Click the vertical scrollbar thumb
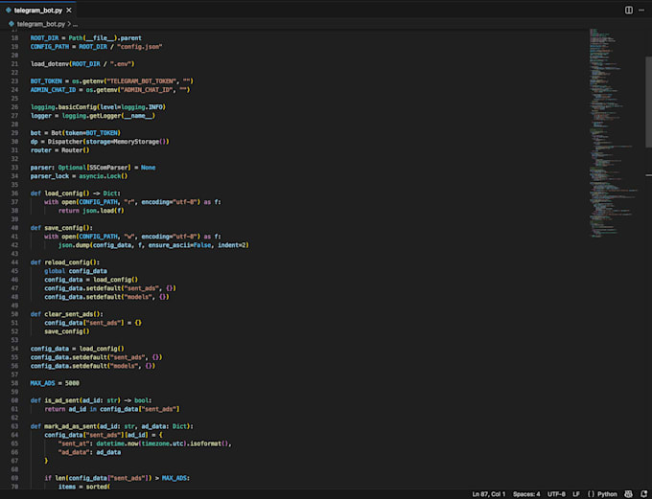Screen dimensions: 652x499 (648, 102)
